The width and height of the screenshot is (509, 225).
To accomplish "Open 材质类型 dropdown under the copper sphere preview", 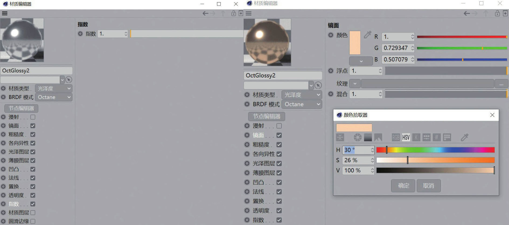I will [x=302, y=95].
